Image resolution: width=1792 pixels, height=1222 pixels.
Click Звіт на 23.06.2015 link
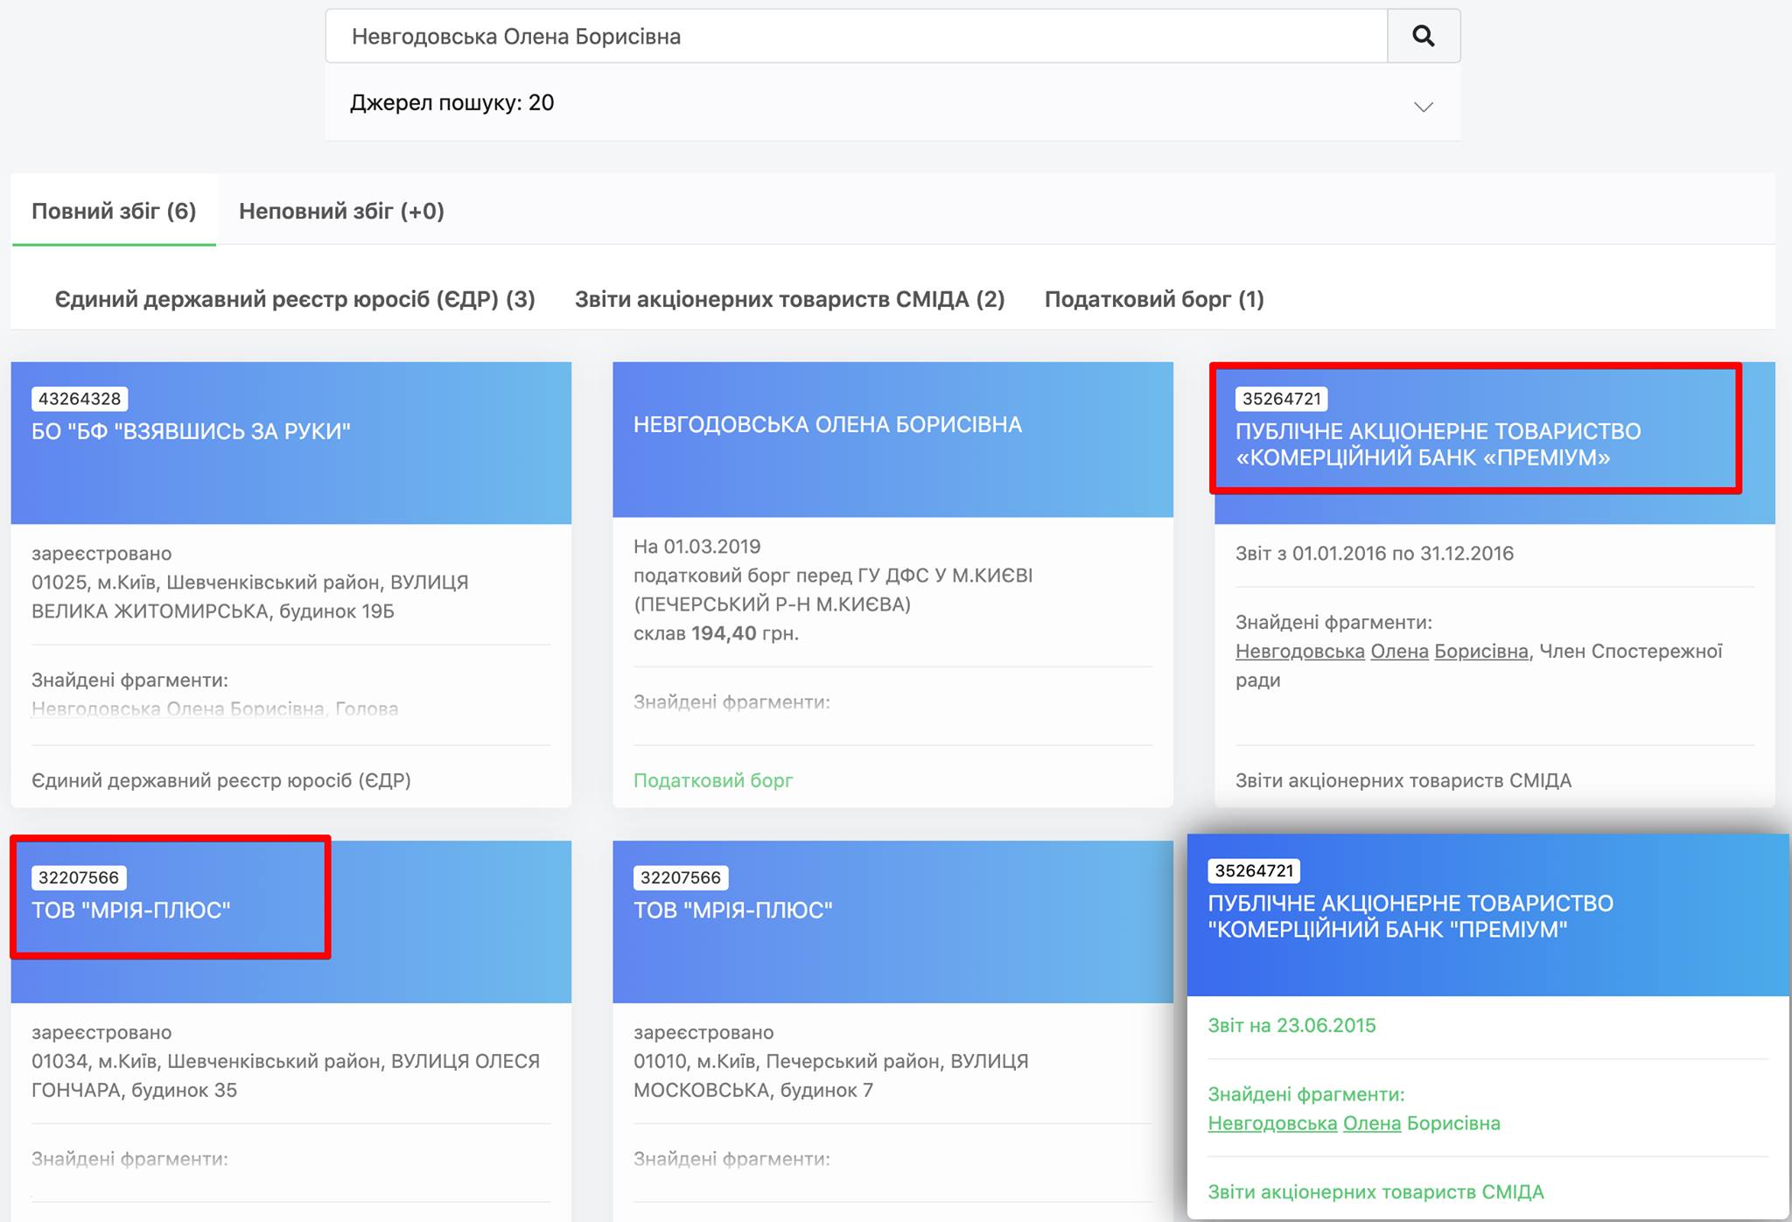pyautogui.click(x=1291, y=1025)
